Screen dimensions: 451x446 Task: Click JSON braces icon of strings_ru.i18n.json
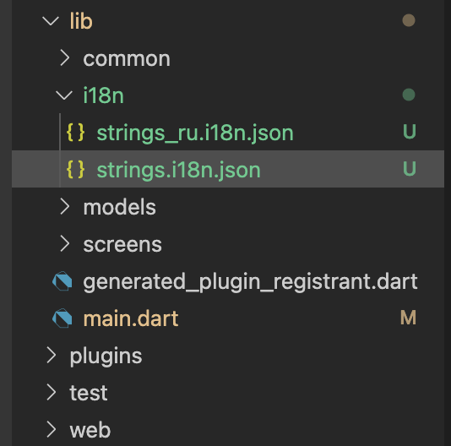coord(76,133)
